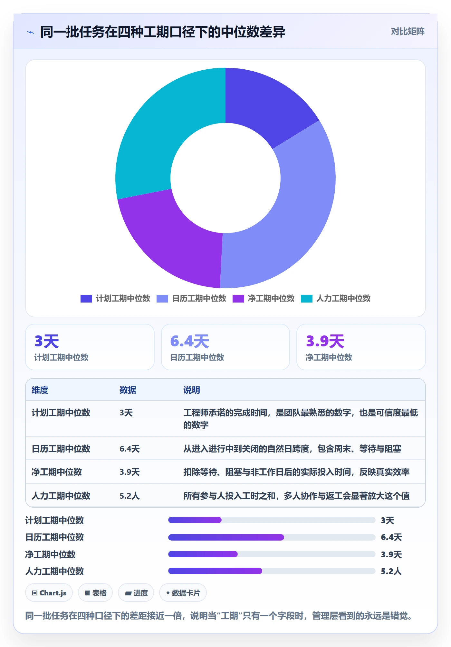Toggle the 计划工期中位数 legend swatch
The image size is (451, 647).
point(86,299)
